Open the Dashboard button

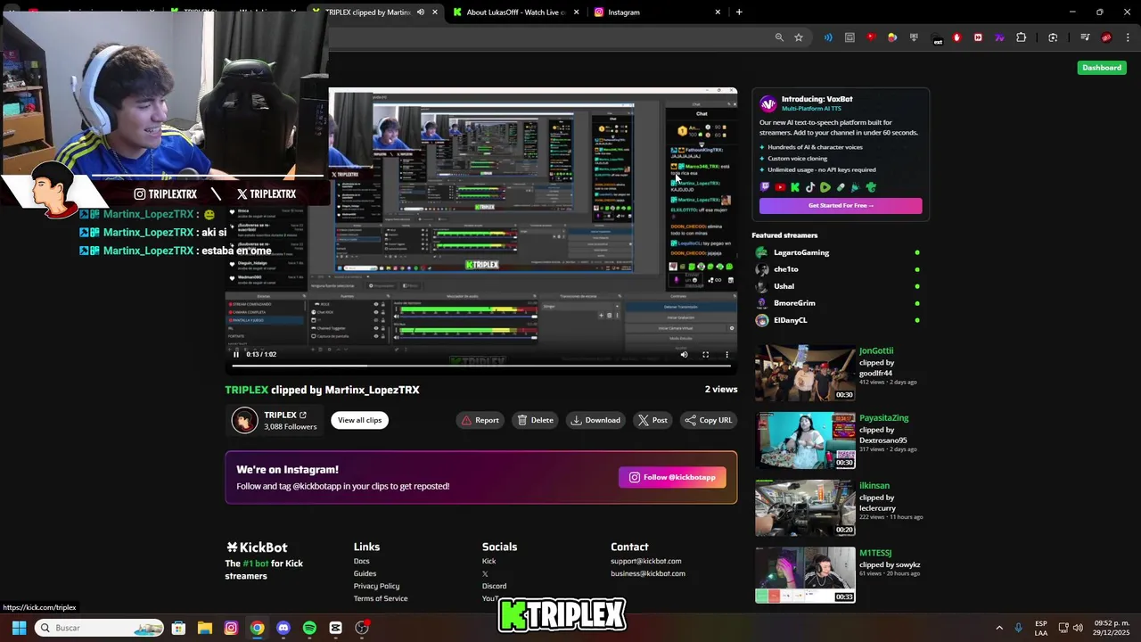1102,68
